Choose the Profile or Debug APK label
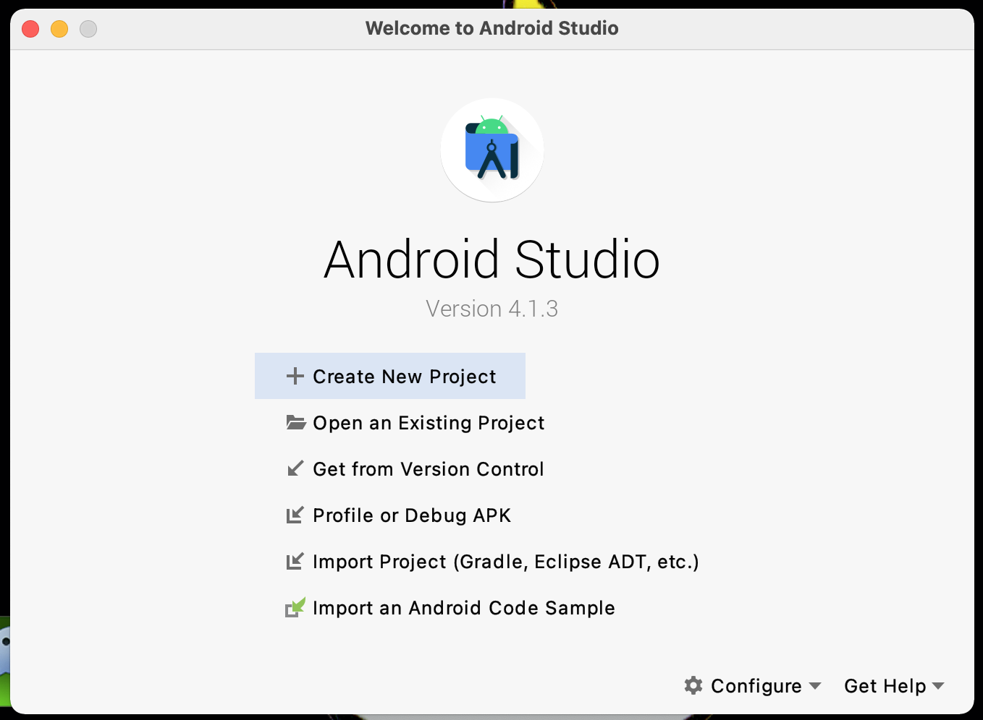Image resolution: width=983 pixels, height=720 pixels. point(412,515)
